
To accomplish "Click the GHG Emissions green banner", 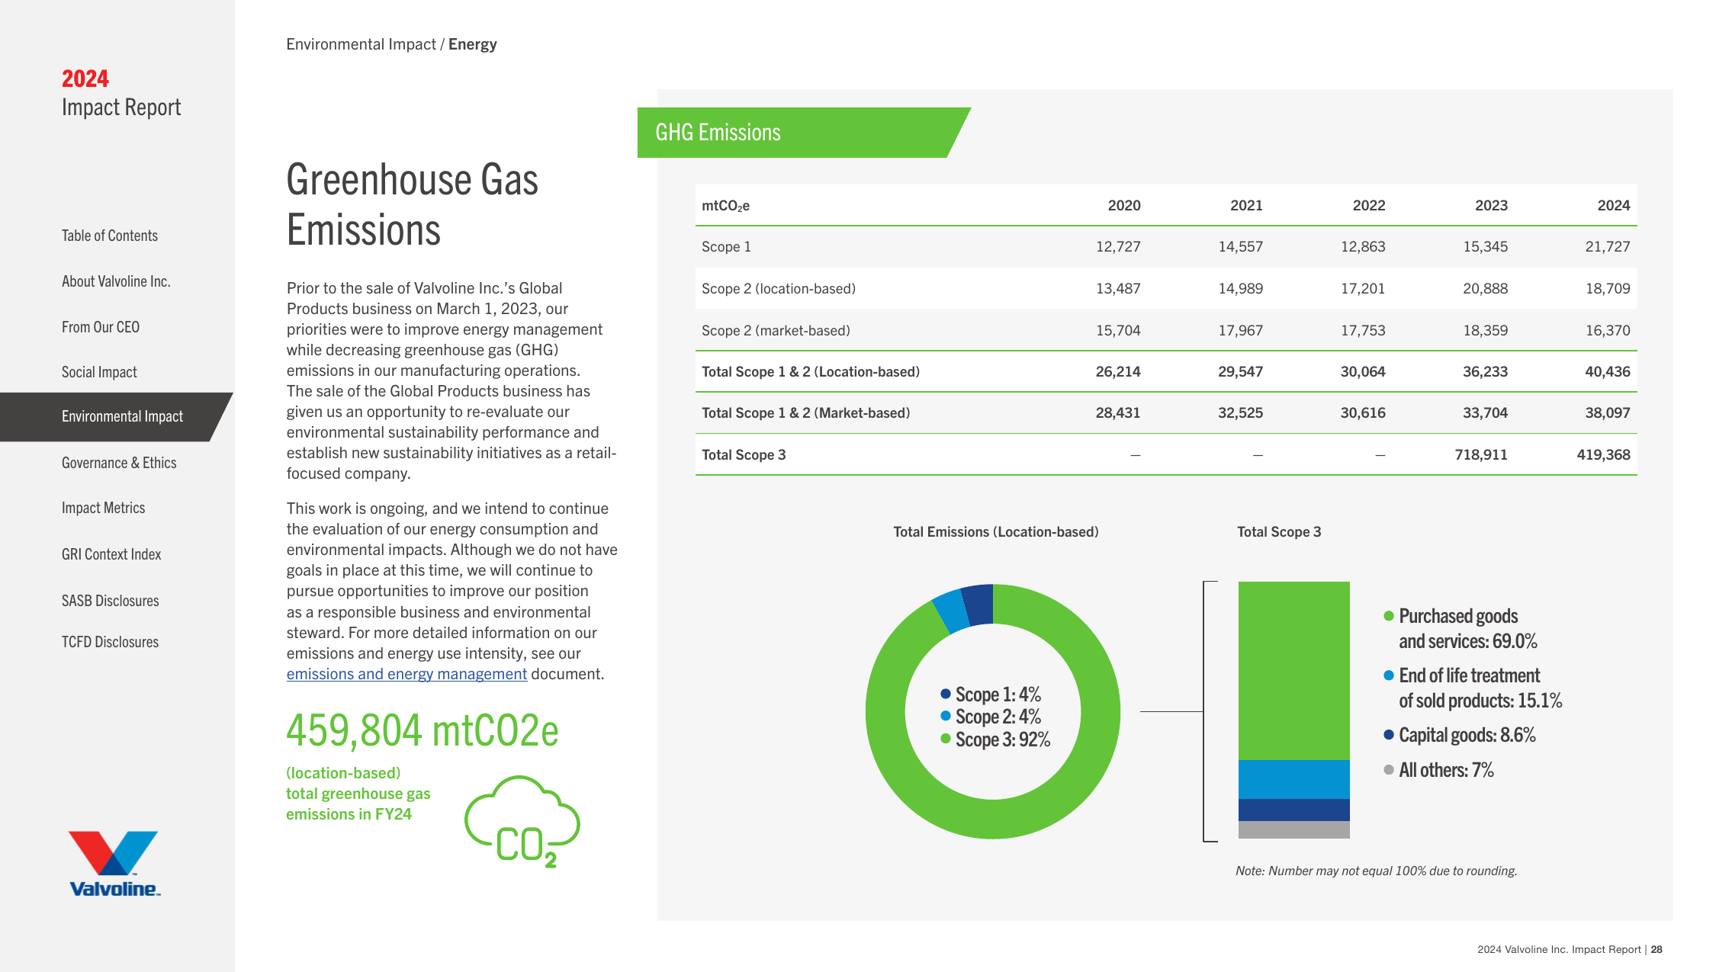I will [803, 133].
